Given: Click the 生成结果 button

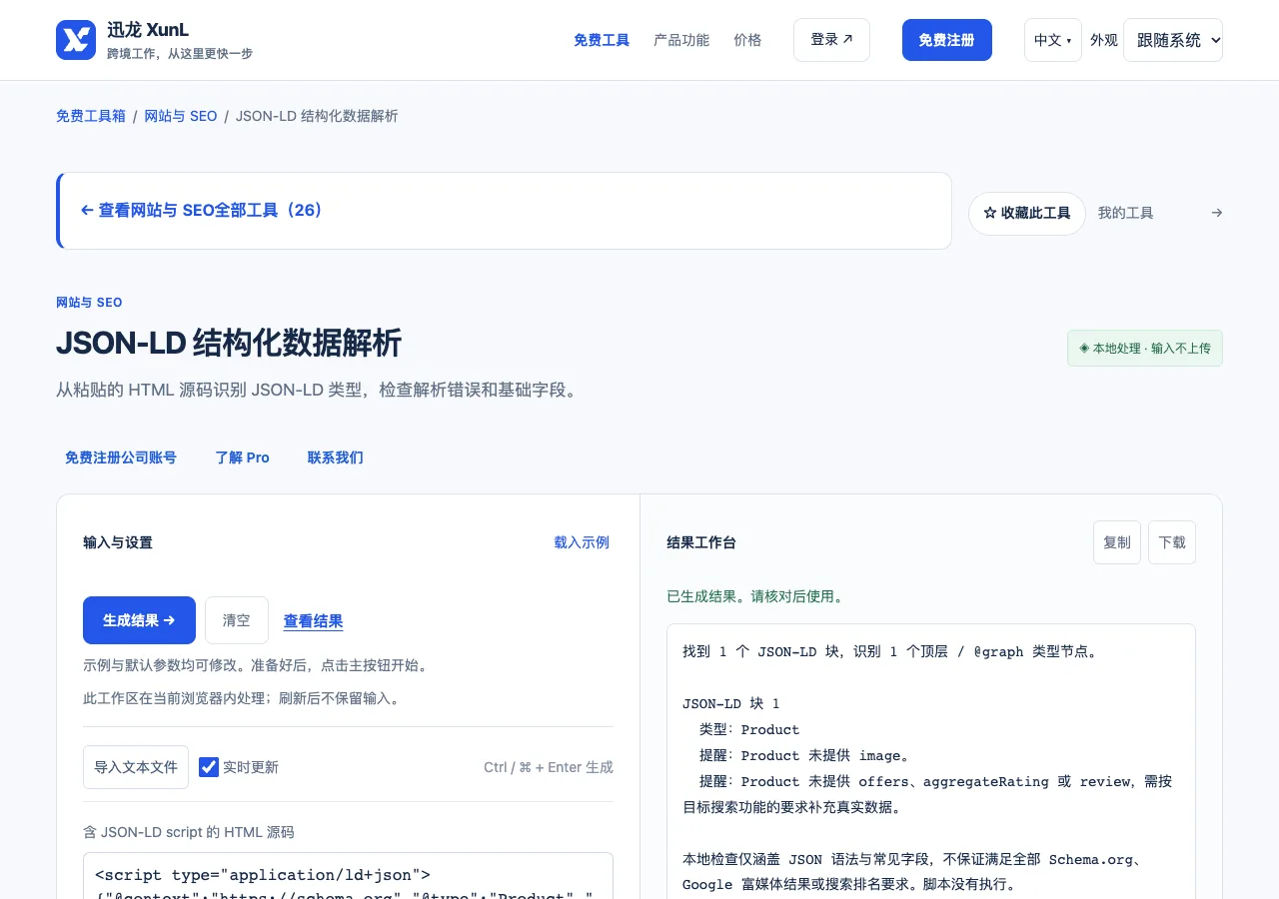Looking at the screenshot, I should click(x=139, y=620).
